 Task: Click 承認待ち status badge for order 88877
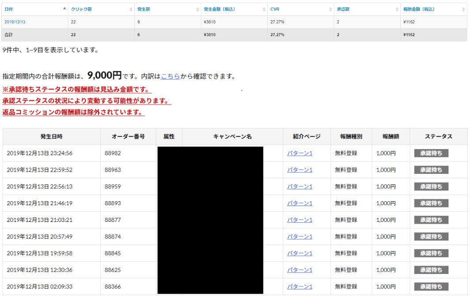(x=431, y=220)
